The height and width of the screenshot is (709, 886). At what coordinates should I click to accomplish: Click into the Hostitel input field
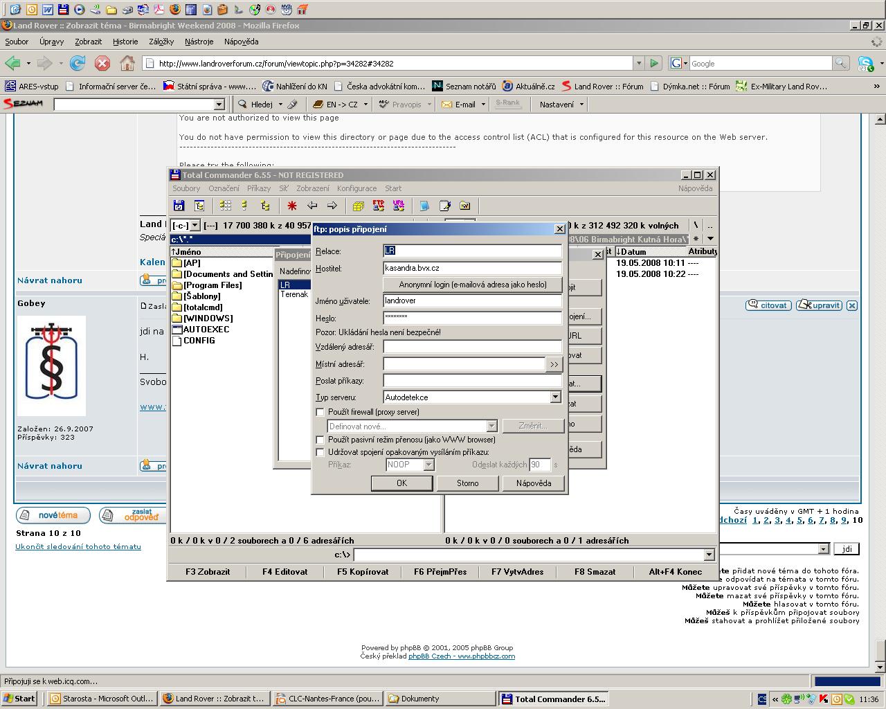click(472, 268)
